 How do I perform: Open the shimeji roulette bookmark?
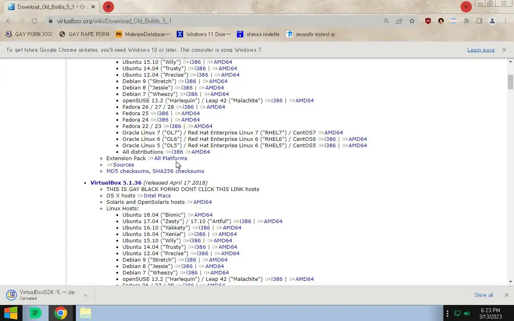pyautogui.click(x=258, y=34)
